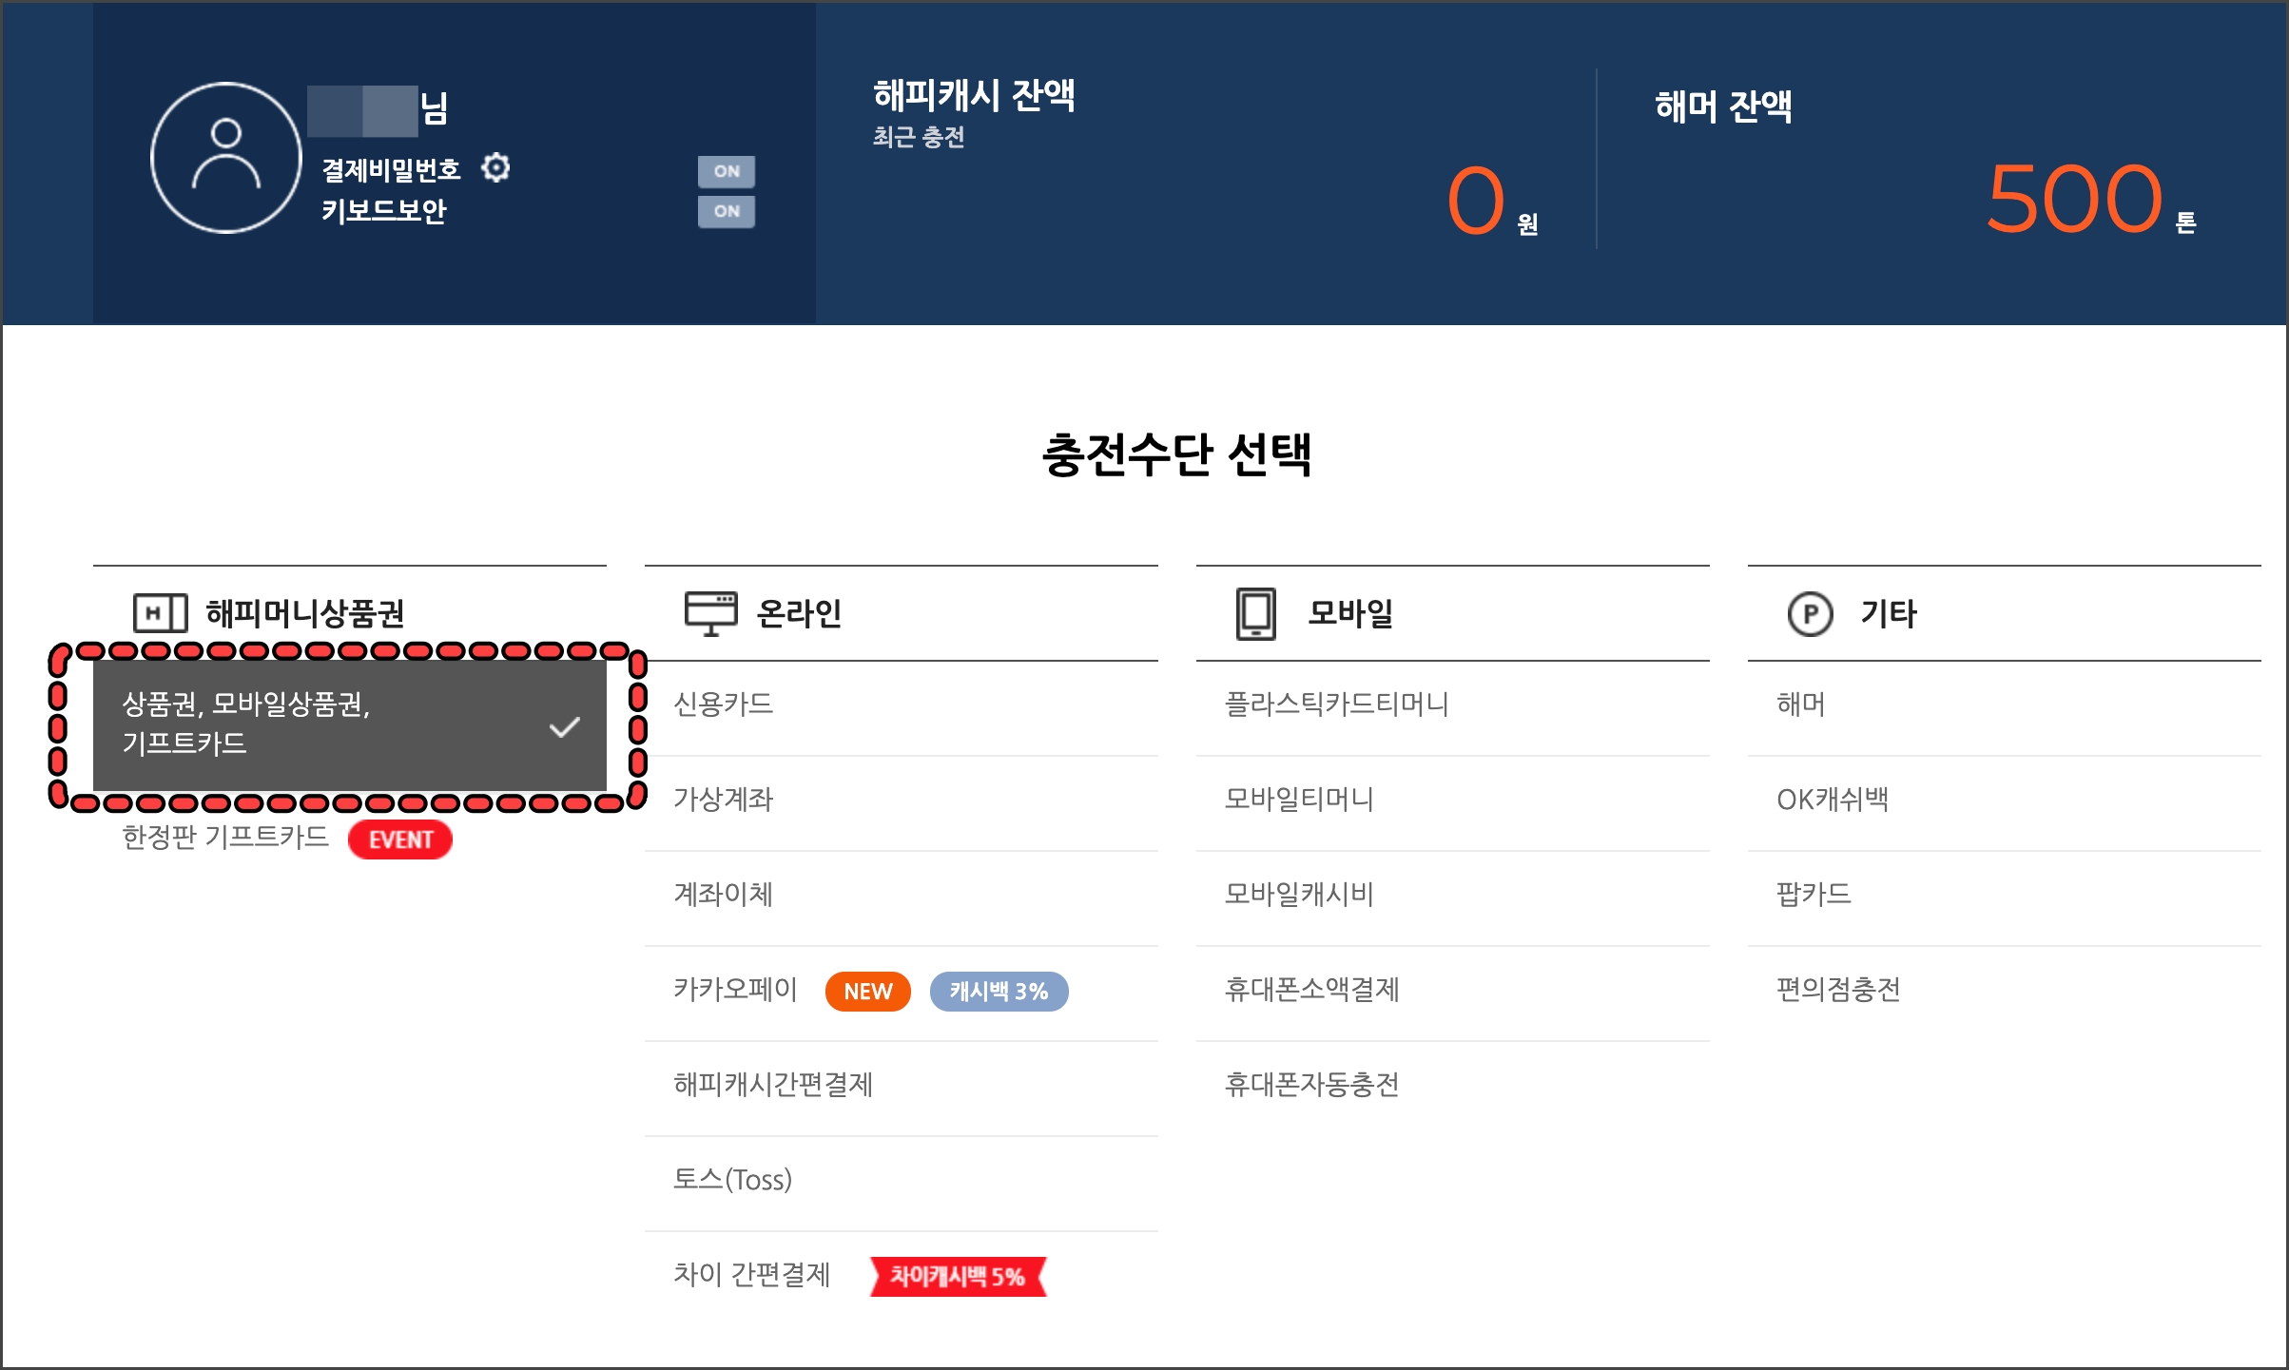Image resolution: width=2289 pixels, height=1370 pixels.
Task: Click the orange NEW badge by 카카오페이
Action: (867, 992)
